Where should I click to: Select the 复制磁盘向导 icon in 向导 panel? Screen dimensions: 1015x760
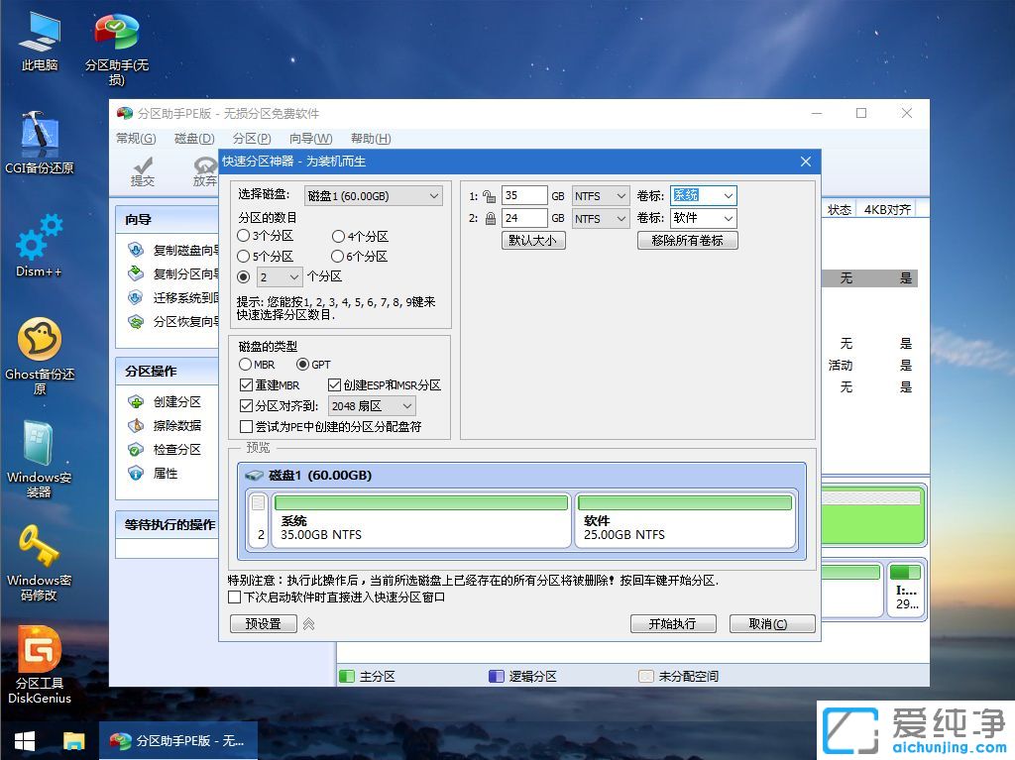click(x=169, y=249)
